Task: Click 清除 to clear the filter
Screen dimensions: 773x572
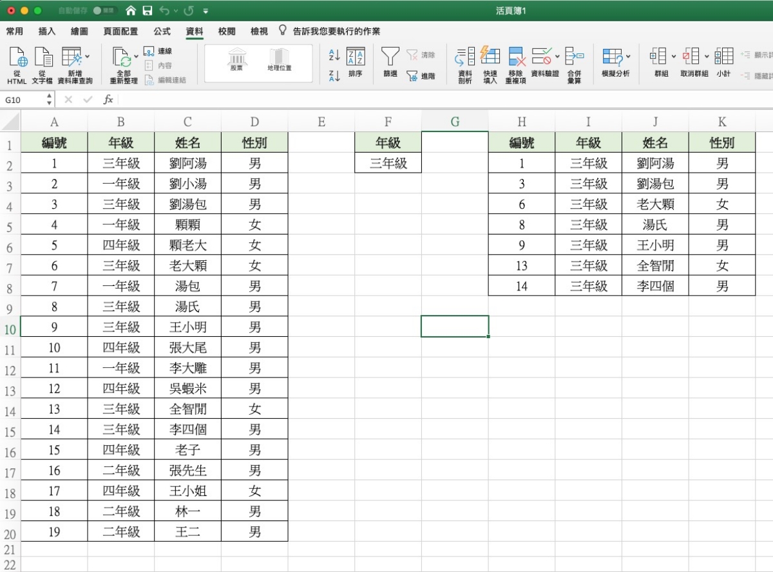Action: point(421,55)
